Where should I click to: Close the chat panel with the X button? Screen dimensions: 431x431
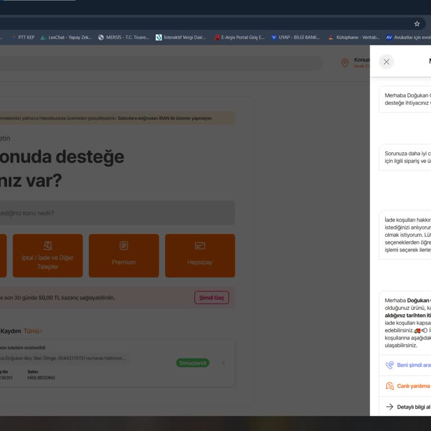(386, 62)
